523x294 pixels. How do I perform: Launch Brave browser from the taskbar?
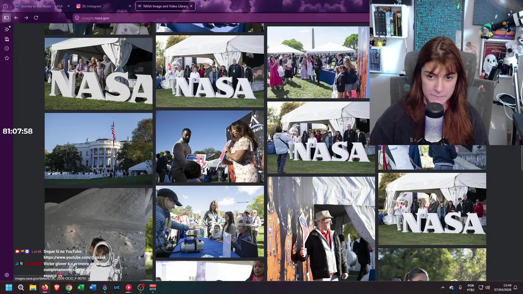[57, 287]
